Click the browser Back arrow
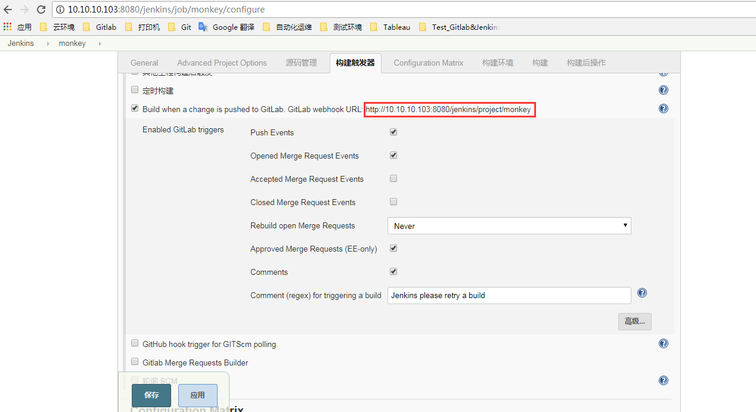Viewport: 756px width, 412px height. (x=8, y=10)
